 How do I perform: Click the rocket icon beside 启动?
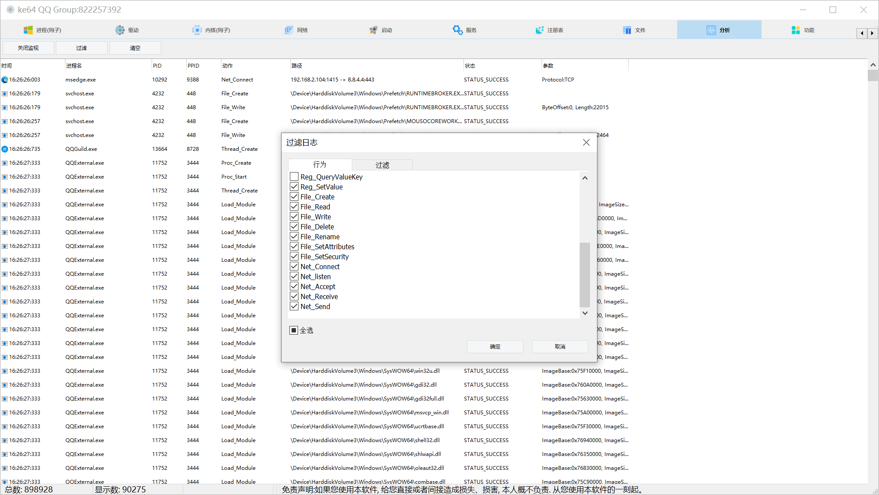pyautogui.click(x=373, y=30)
